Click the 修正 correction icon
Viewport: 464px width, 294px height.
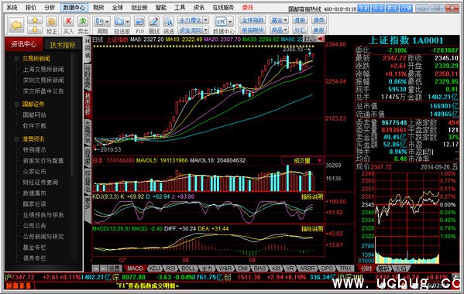pyautogui.click(x=51, y=21)
